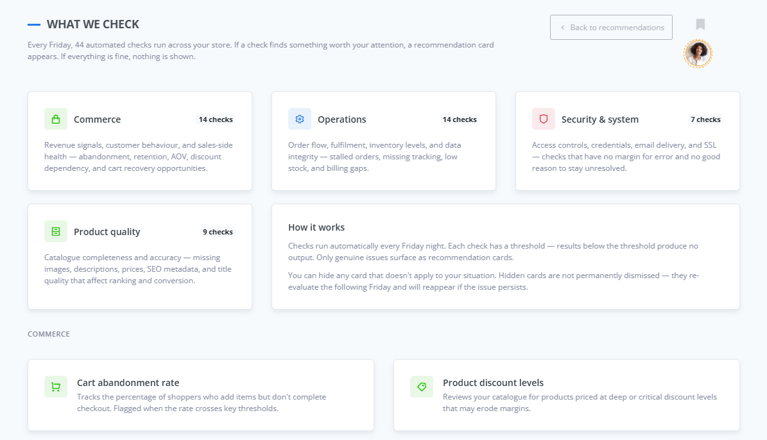Select the Commerce card title
Screen dimensions: 767x440
click(98, 119)
